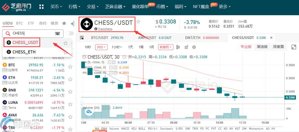Select the 专业版 chart mode

pyautogui.click(x=246, y=47)
